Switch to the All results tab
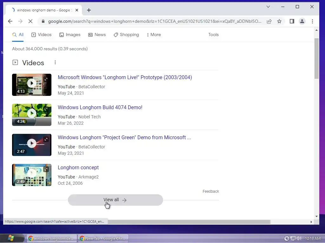325x243 pixels. (18, 34)
